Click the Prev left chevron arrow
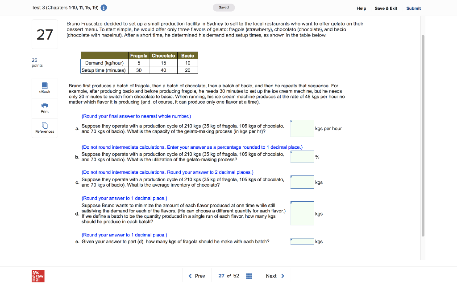 [190, 276]
